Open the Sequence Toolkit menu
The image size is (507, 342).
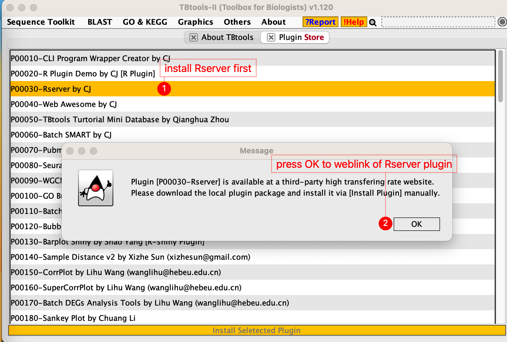coord(41,22)
